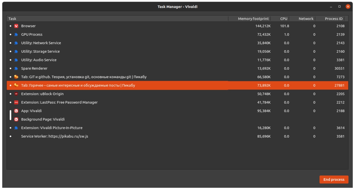Image resolution: width=355 pixels, height=190 pixels.
Task: Click the Vivaldi icon in Browser row
Action: [x=16, y=26]
